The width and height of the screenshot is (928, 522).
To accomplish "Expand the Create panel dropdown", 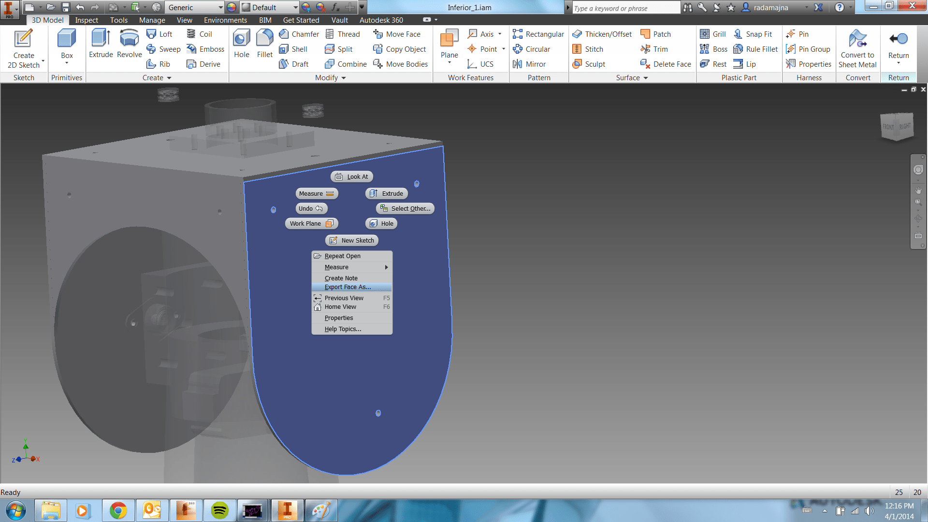I will click(x=169, y=78).
